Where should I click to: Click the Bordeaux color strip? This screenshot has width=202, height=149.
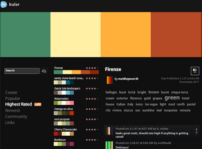coord(64,144)
